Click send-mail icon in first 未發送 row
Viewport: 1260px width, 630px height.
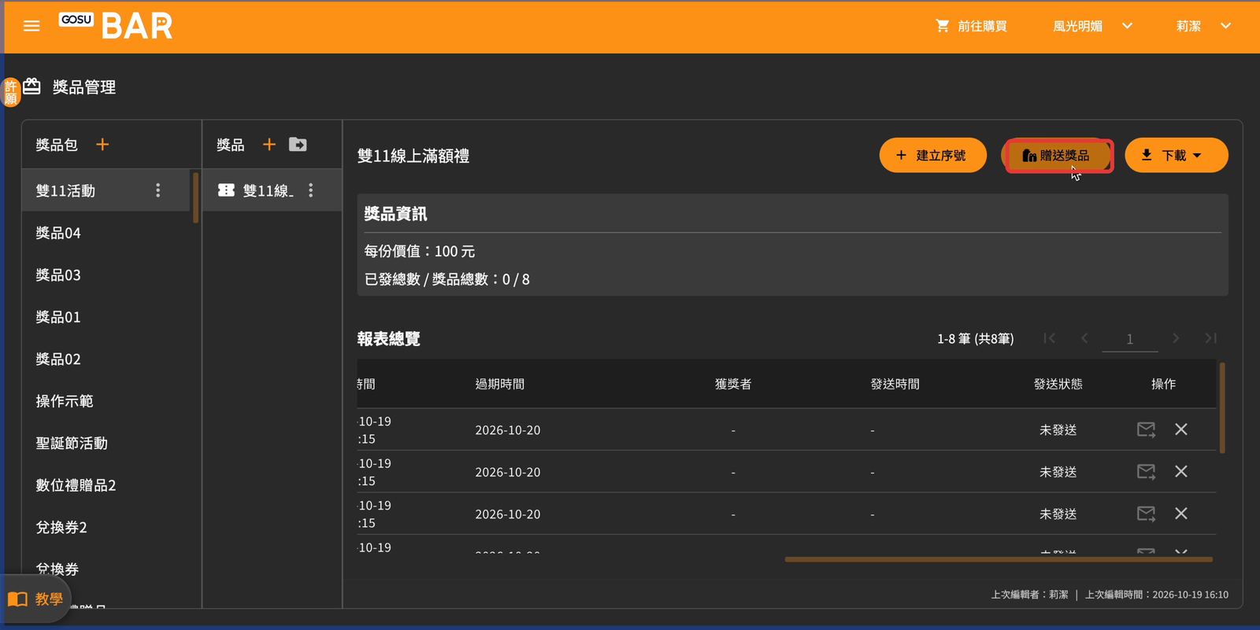pos(1146,429)
